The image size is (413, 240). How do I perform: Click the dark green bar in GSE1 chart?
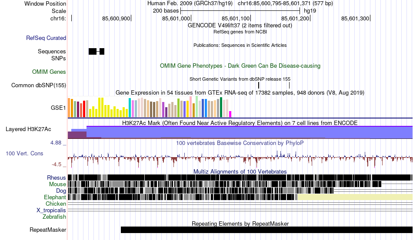click(x=221, y=107)
